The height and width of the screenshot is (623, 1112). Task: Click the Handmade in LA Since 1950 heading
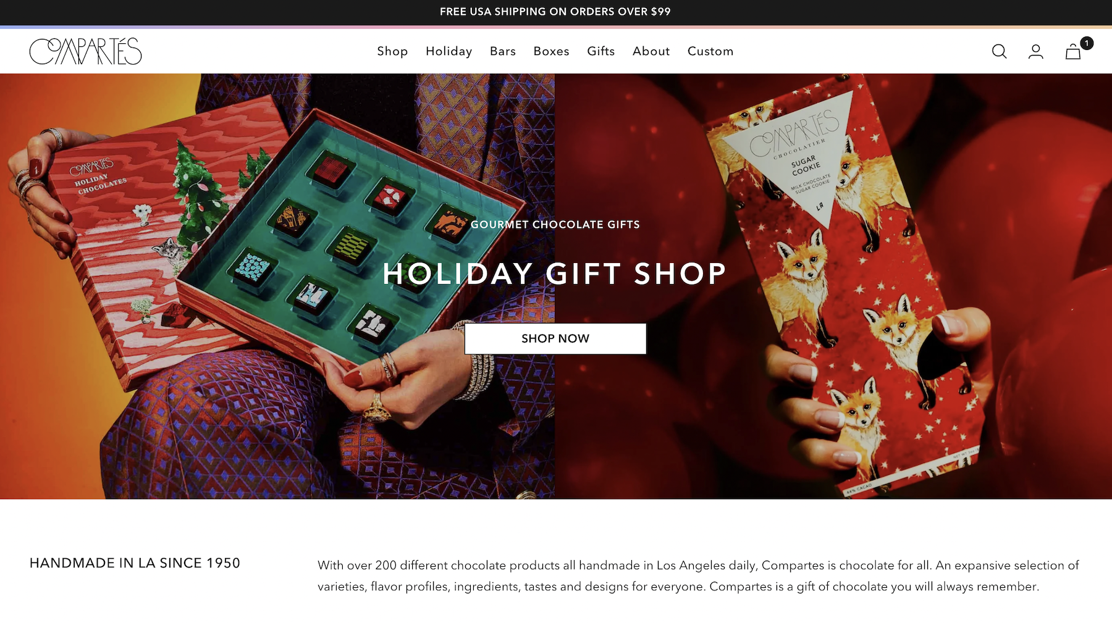pos(135,563)
